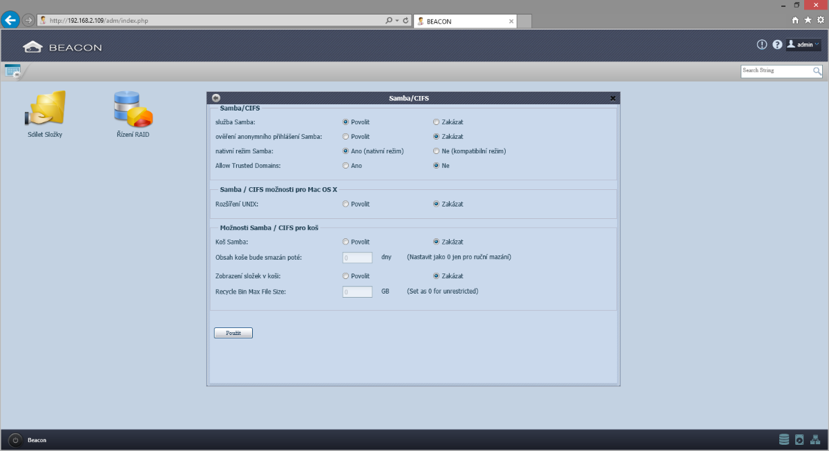Click the Použít apply button
The image size is (829, 451).
pos(234,333)
